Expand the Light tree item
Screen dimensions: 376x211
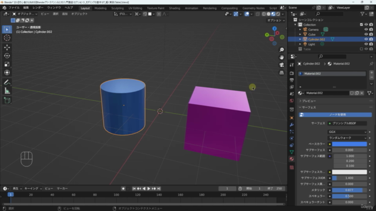click(300, 44)
